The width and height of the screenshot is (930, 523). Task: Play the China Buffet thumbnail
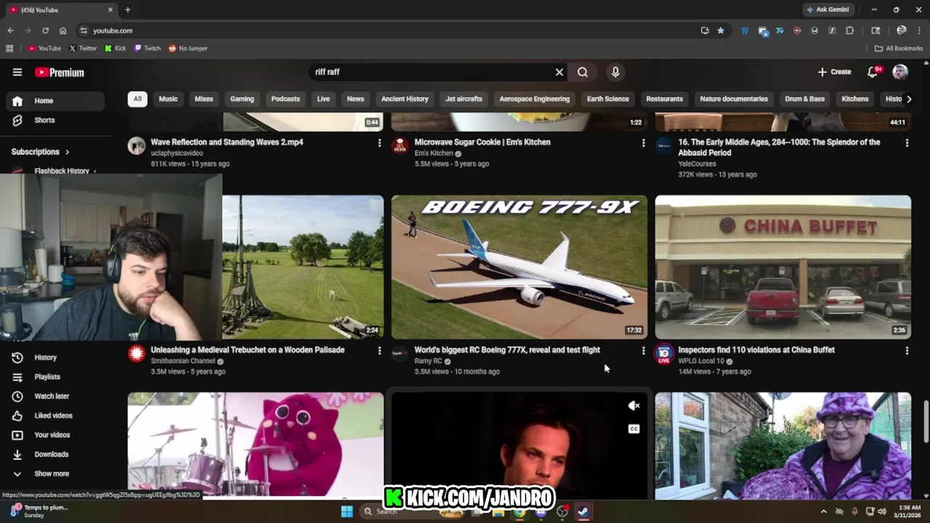pyautogui.click(x=783, y=267)
